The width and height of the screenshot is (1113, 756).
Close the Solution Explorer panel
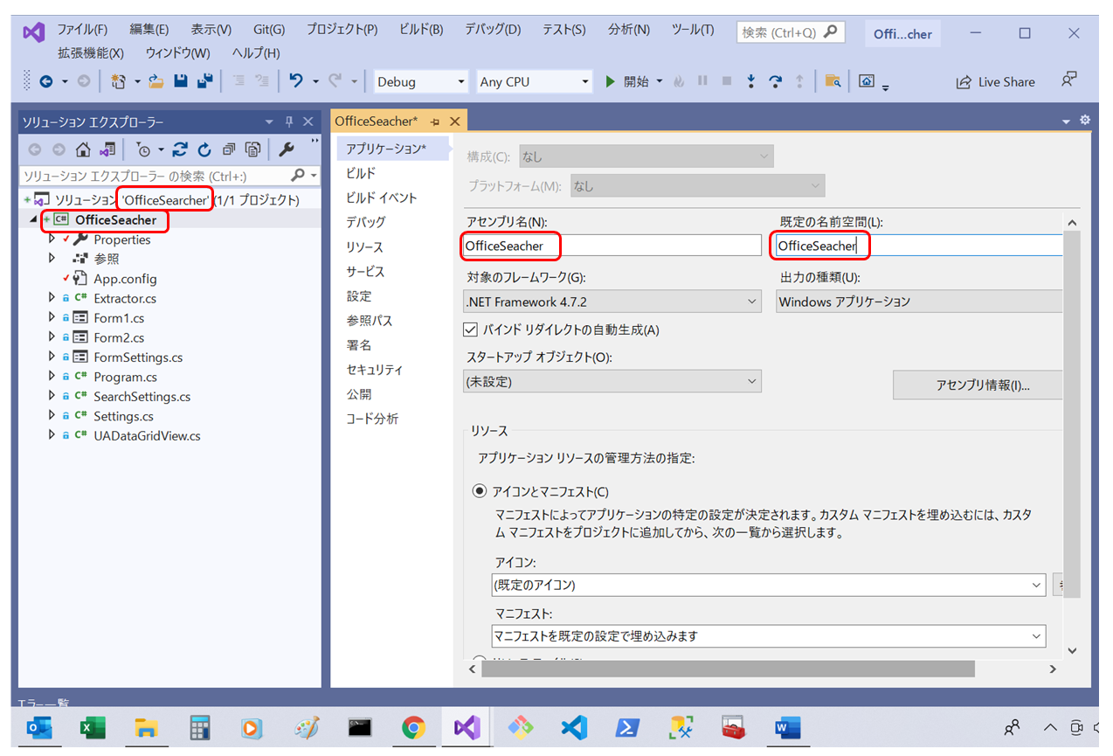308,121
